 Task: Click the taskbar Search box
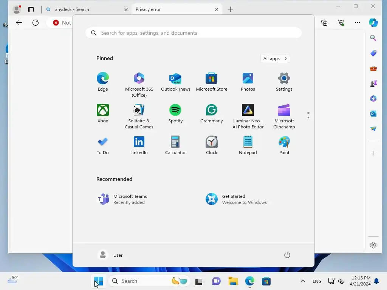[x=149, y=281]
